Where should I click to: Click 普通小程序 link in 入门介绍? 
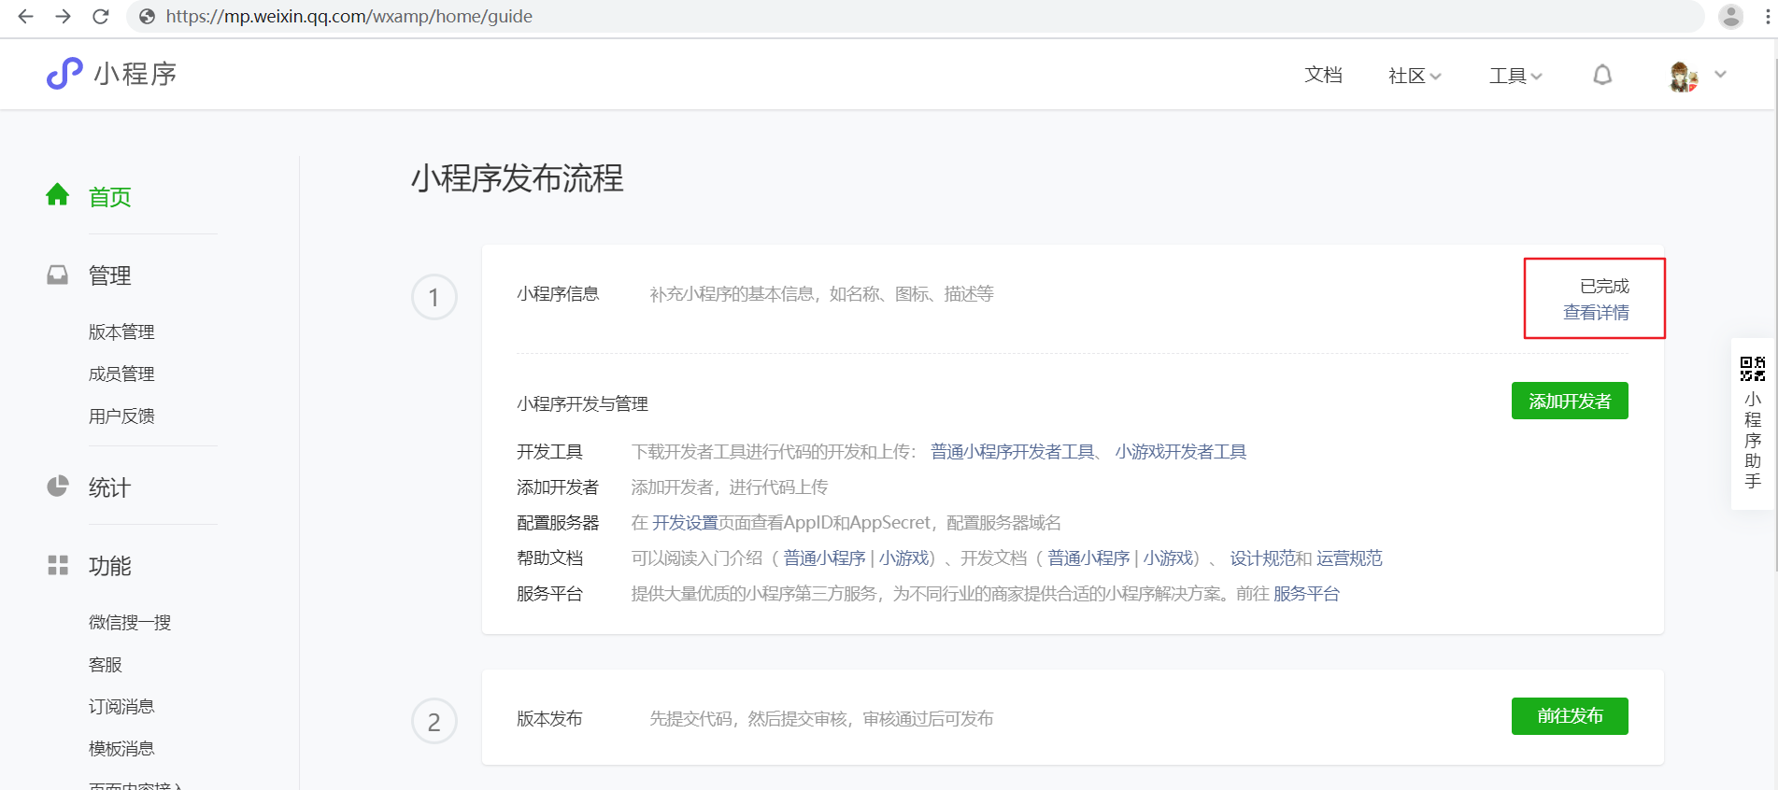click(x=824, y=558)
